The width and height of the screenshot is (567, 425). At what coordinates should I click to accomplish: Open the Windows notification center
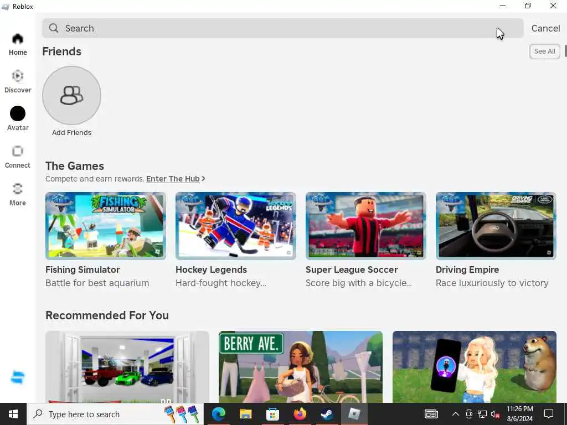549,414
